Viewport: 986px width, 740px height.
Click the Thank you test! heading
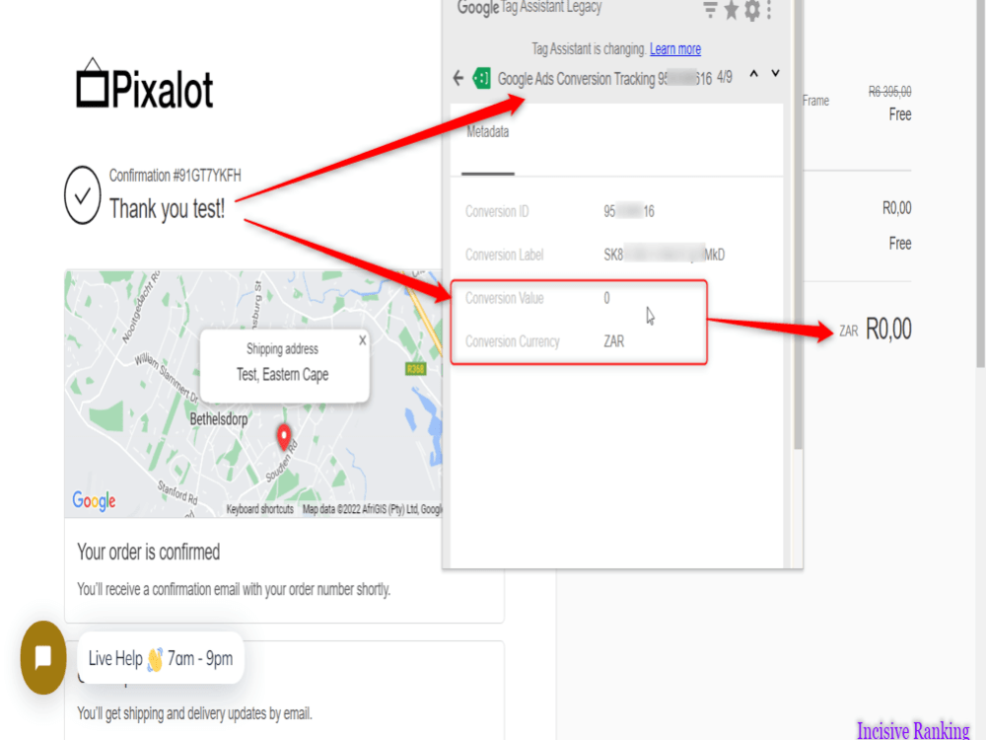point(168,209)
